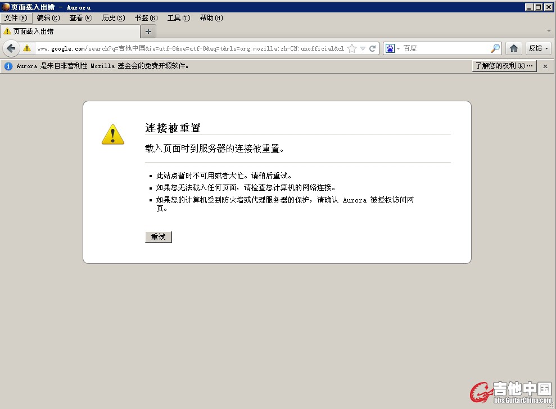Click the bookmark star icon in address bar
The image size is (556, 409).
352,48
